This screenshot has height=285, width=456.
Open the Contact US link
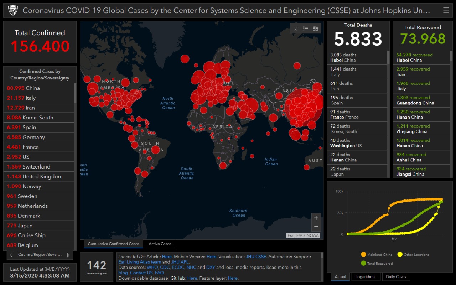[x=141, y=273]
